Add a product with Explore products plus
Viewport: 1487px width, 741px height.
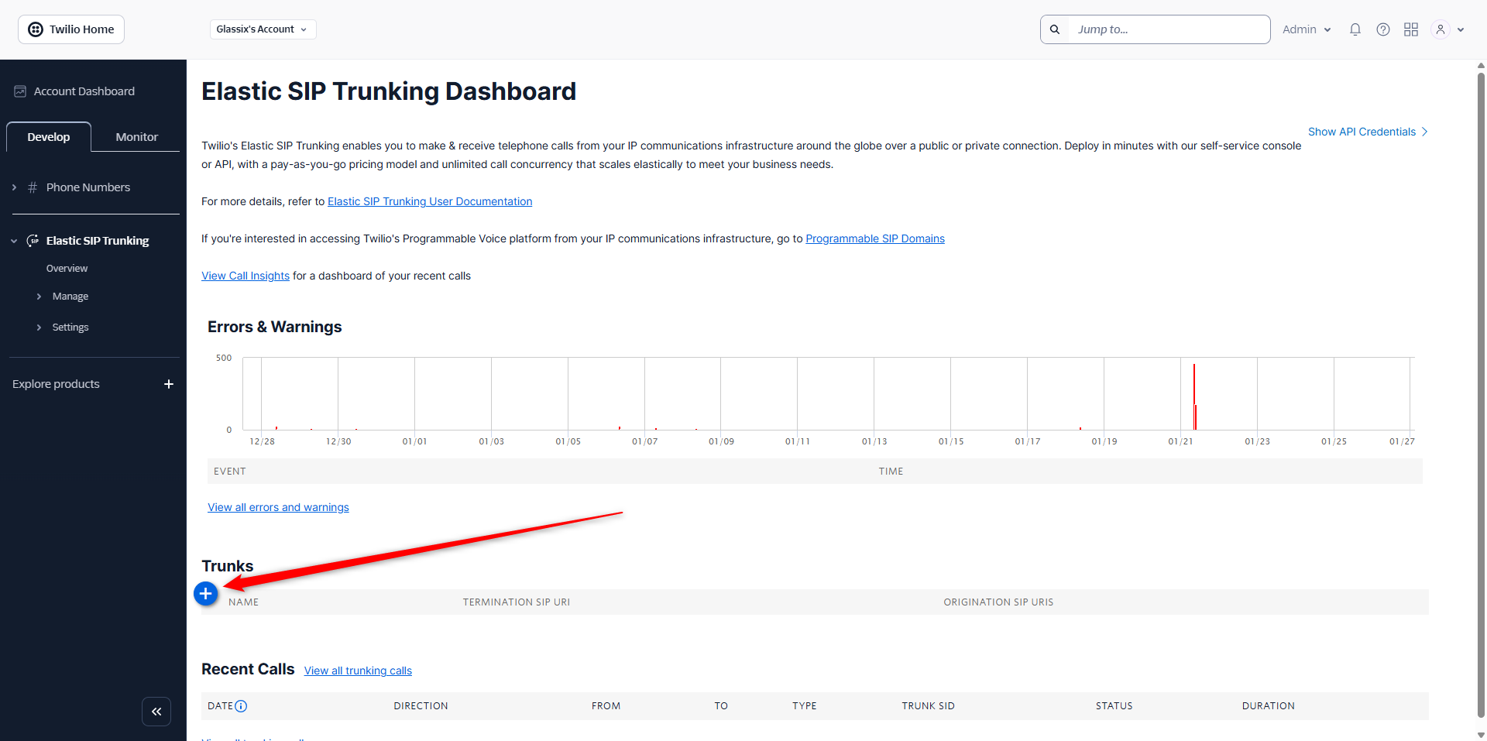tap(169, 384)
